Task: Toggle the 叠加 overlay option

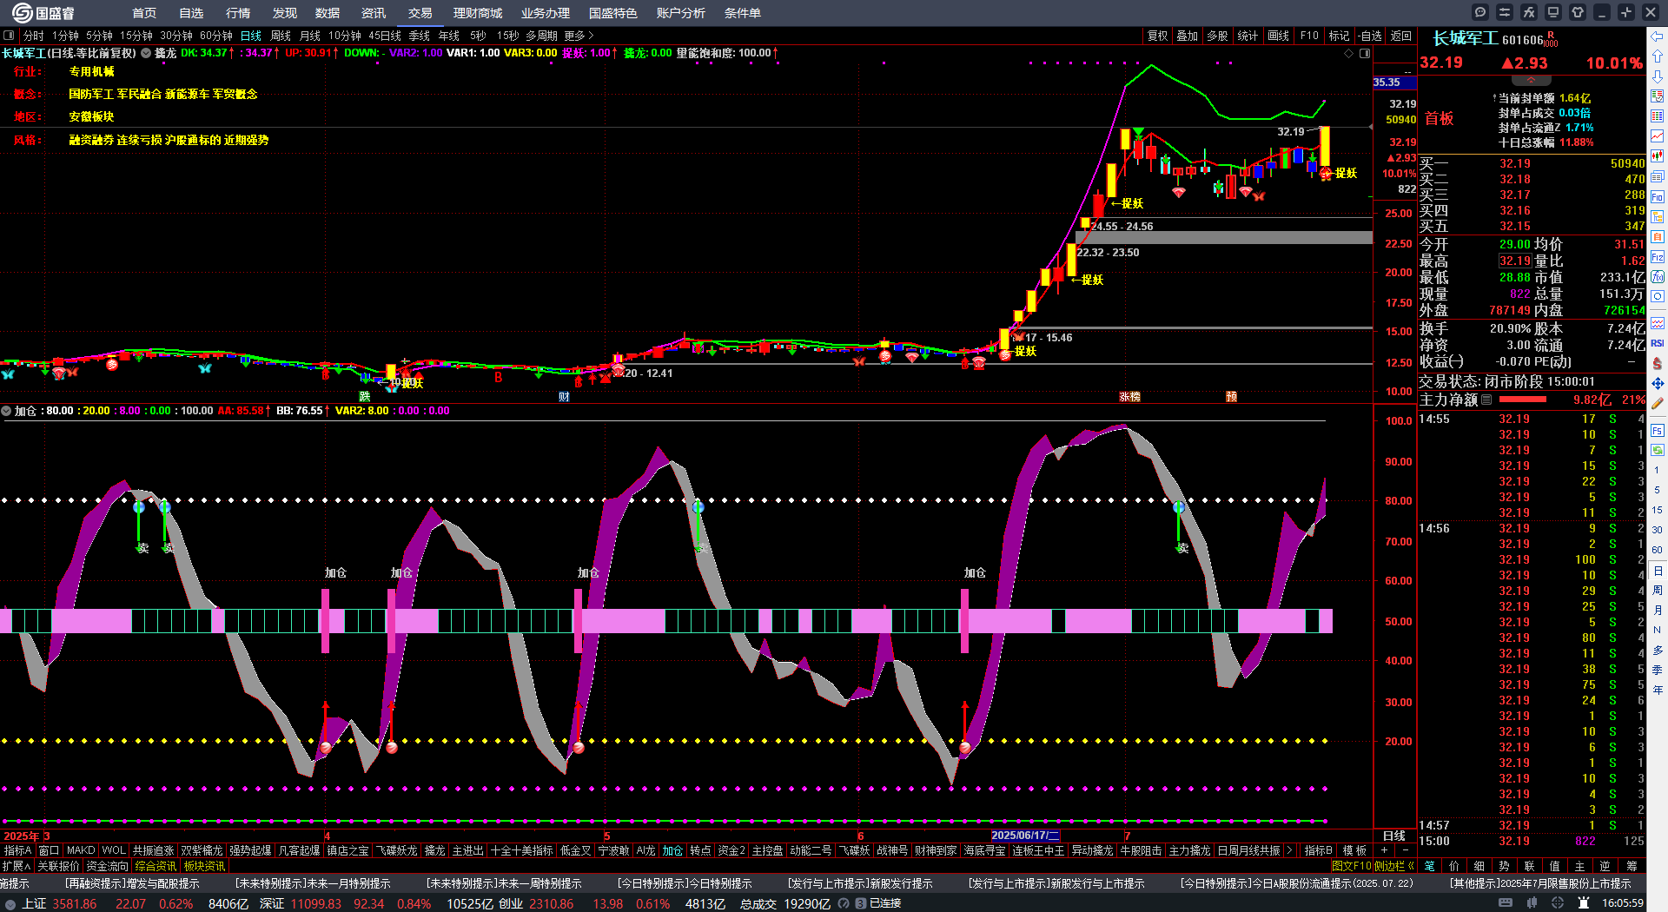Action: 1187,36
